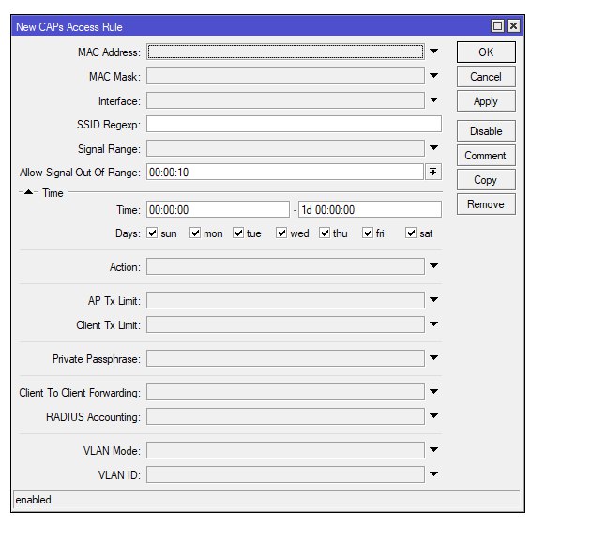Screen dimensions: 591x555
Task: Expand the AP Tx Limit arrow
Action: pyautogui.click(x=433, y=300)
